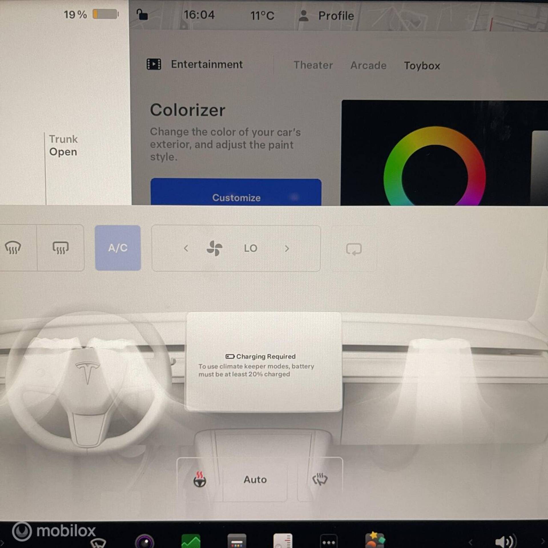Tap the fan speed icon
Image resolution: width=548 pixels, height=548 pixels.
point(214,248)
